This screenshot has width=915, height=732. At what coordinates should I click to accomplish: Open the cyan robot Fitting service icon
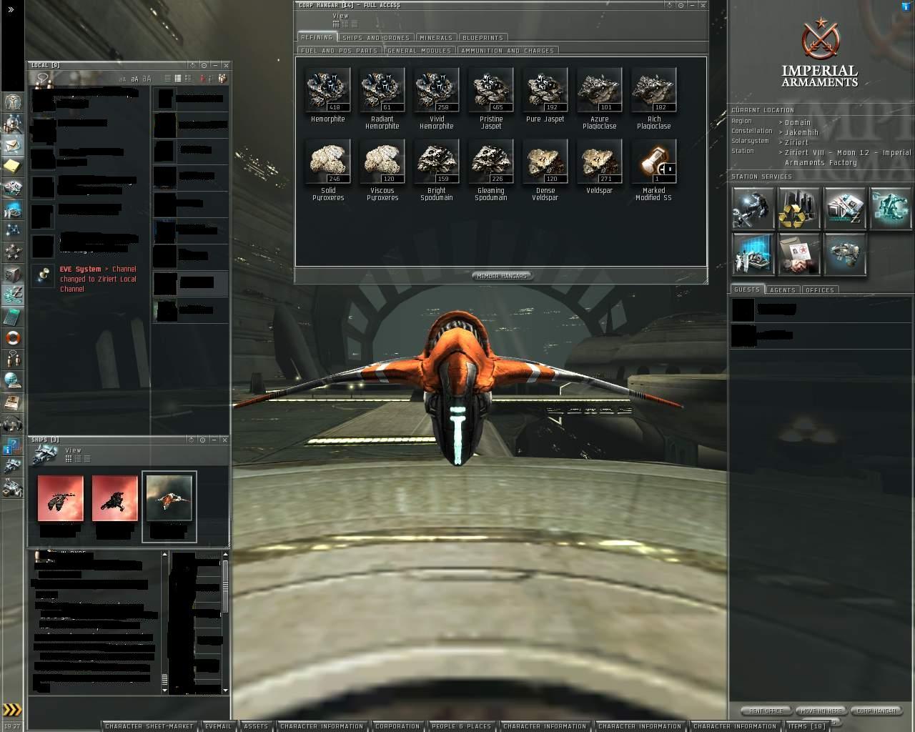pyautogui.click(x=890, y=208)
